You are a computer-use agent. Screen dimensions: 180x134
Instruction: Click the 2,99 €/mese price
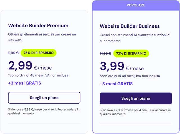[x=30, y=66]
